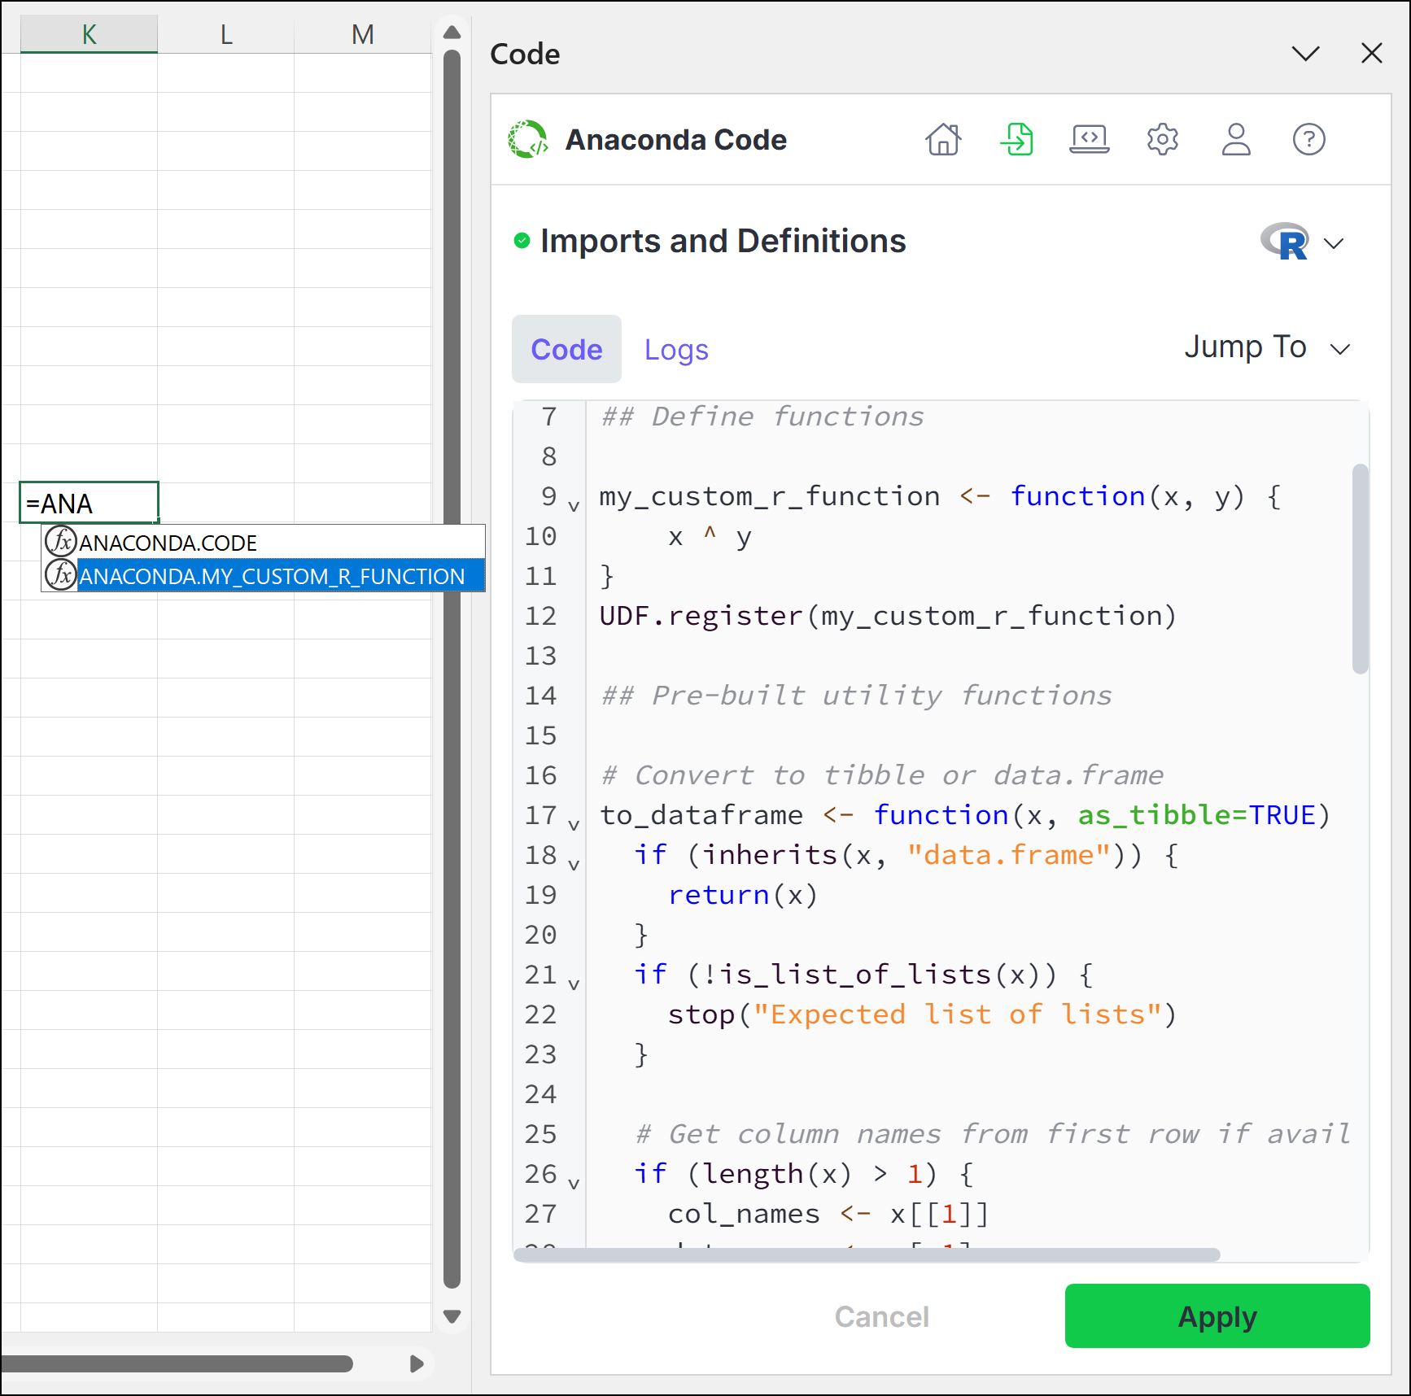Collapse the code fold at line 9
1411x1396 pixels.
(574, 506)
